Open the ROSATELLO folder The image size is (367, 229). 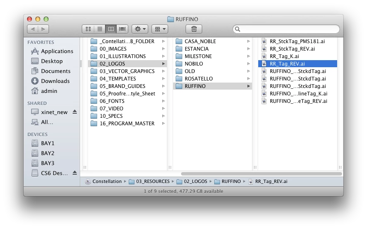[x=213, y=78]
